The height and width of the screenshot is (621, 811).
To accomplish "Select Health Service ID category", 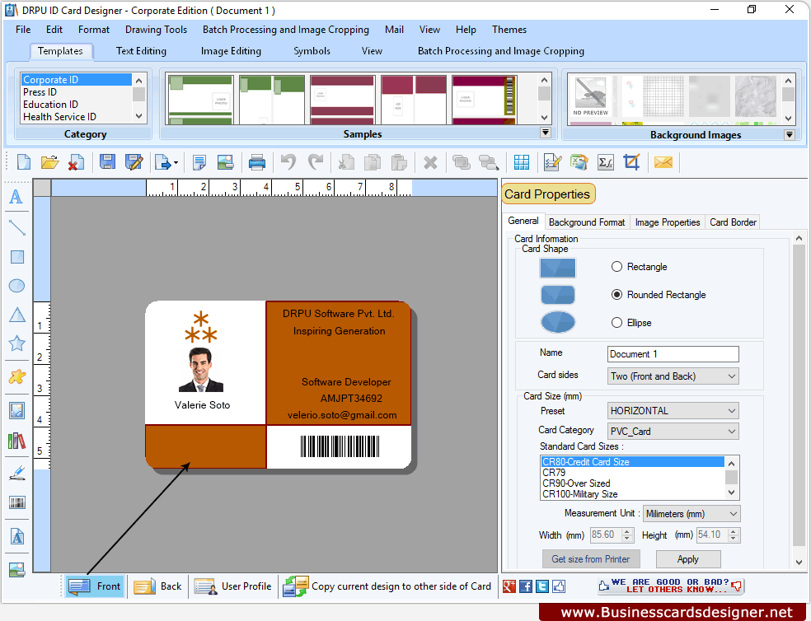I will click(77, 117).
